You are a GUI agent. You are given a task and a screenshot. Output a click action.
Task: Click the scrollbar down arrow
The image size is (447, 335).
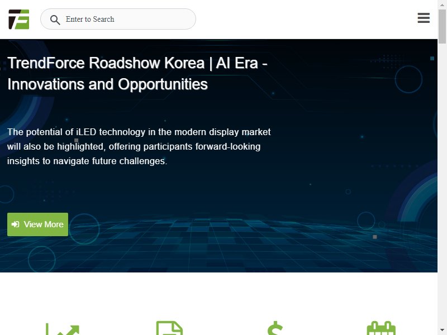442,331
